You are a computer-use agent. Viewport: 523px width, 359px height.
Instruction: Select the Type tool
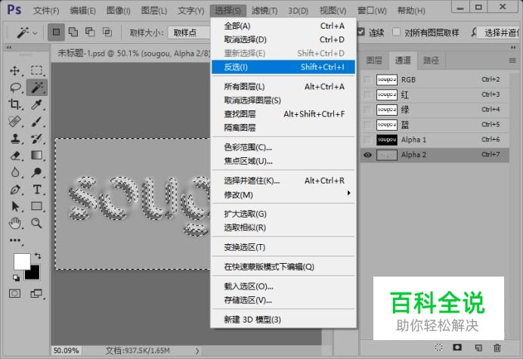(x=37, y=190)
